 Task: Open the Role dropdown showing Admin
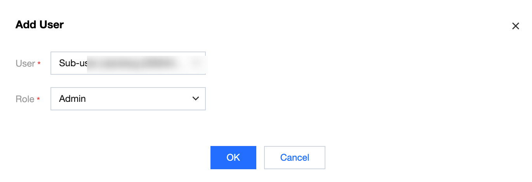[x=128, y=99]
